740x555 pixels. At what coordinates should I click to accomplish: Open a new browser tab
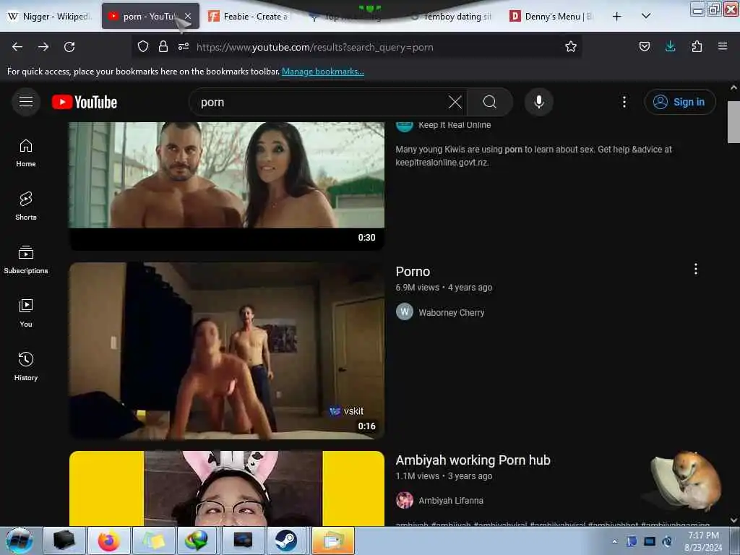(x=616, y=17)
